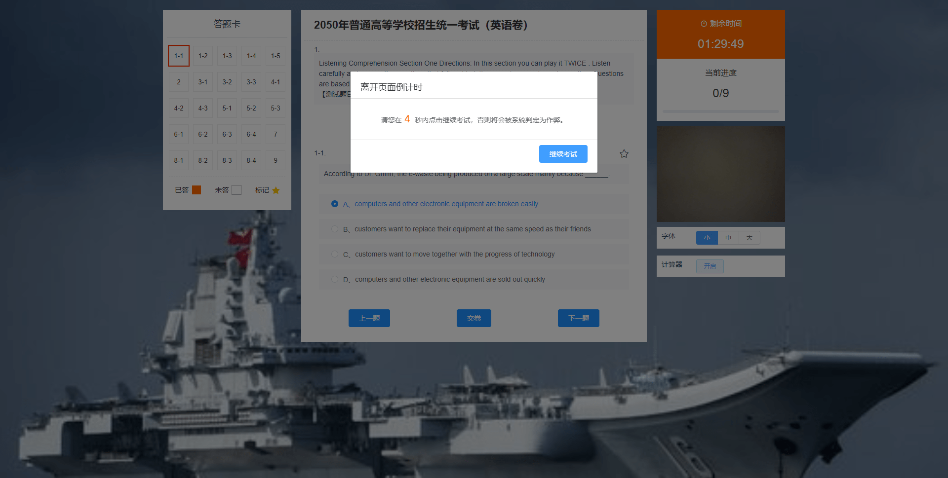Jump to question 2 in answer card

point(179,82)
